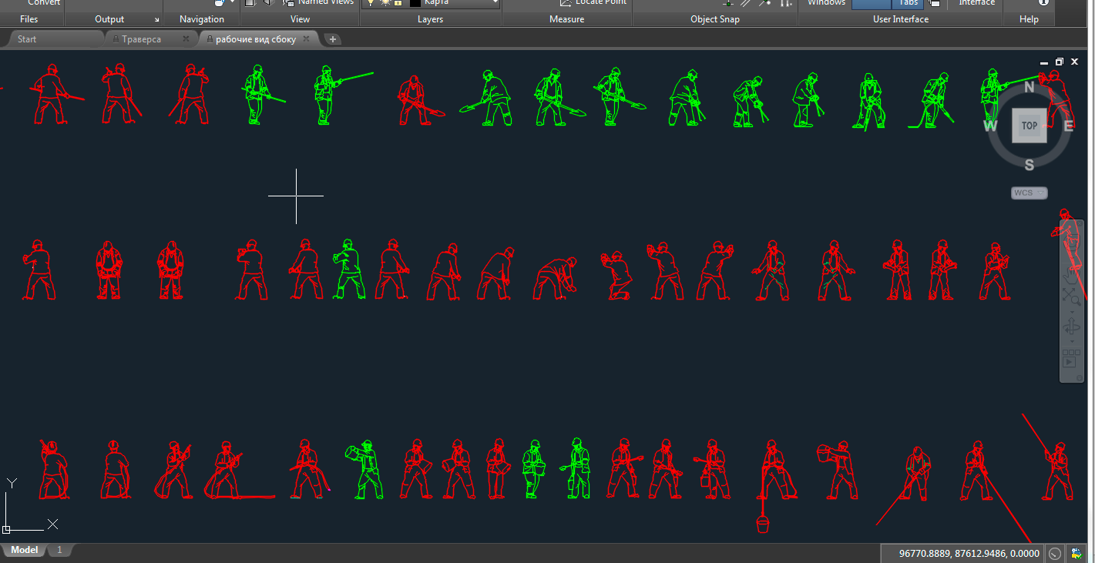Screen dimensions: 1095x563
Task: Open the WCS coordinate system dropdown
Action: [x=1030, y=193]
